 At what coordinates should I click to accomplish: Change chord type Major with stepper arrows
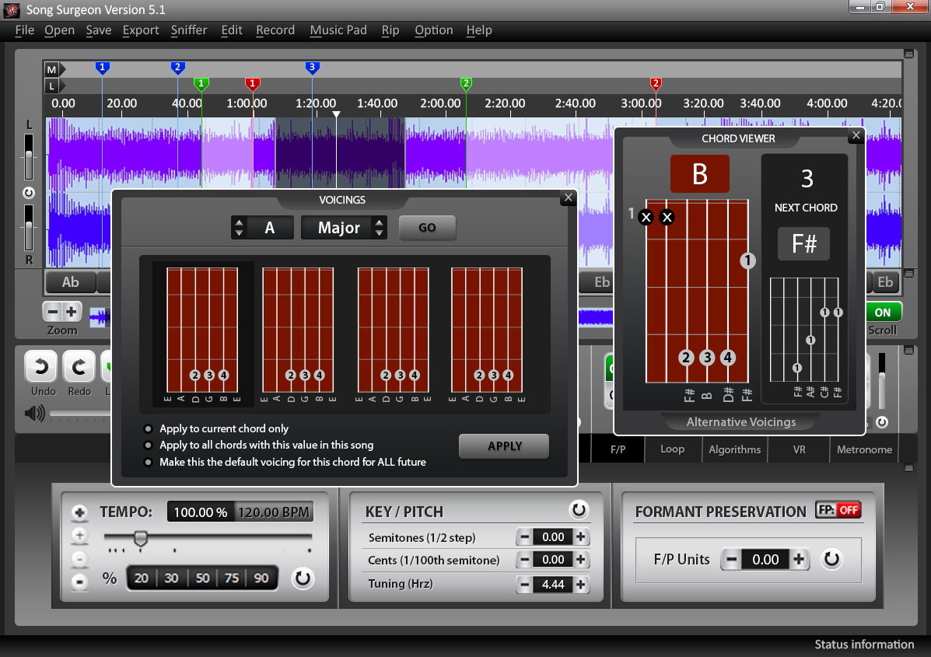[x=379, y=227]
